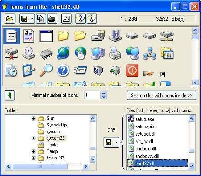Viewport: 201px width, 176px height.
Task: Click the icon grid scrollbar up arrow
Action: tap(195, 30)
